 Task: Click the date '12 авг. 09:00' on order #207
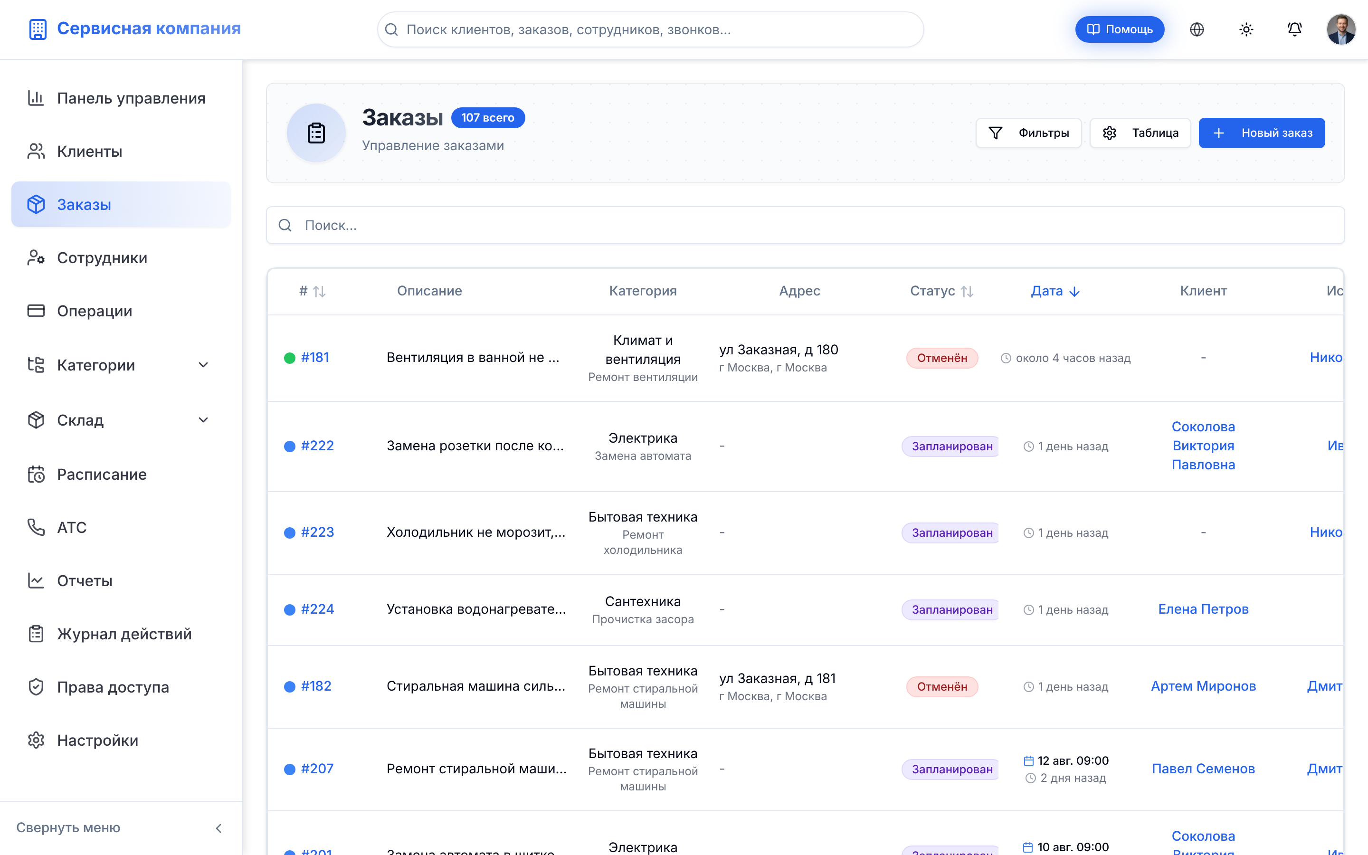pyautogui.click(x=1073, y=760)
